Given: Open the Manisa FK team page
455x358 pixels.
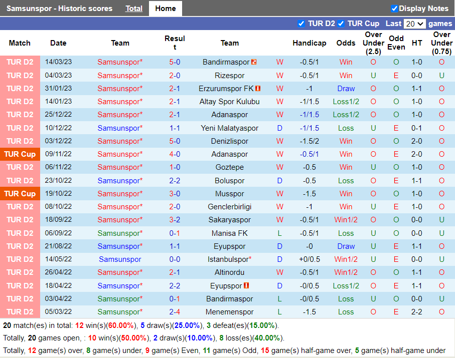Looking at the screenshot, I should [x=229, y=233].
